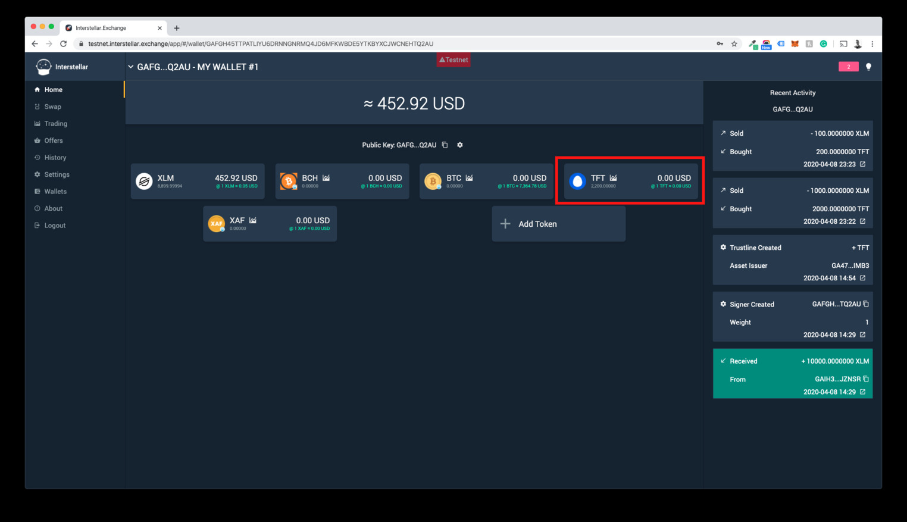Go to Trading in the sidebar
The image size is (907, 522).
[x=55, y=124]
